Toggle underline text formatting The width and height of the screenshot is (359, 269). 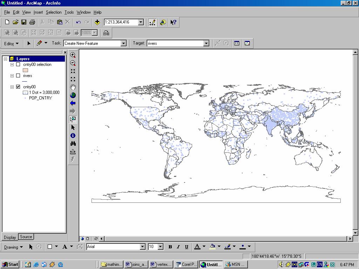(187, 247)
